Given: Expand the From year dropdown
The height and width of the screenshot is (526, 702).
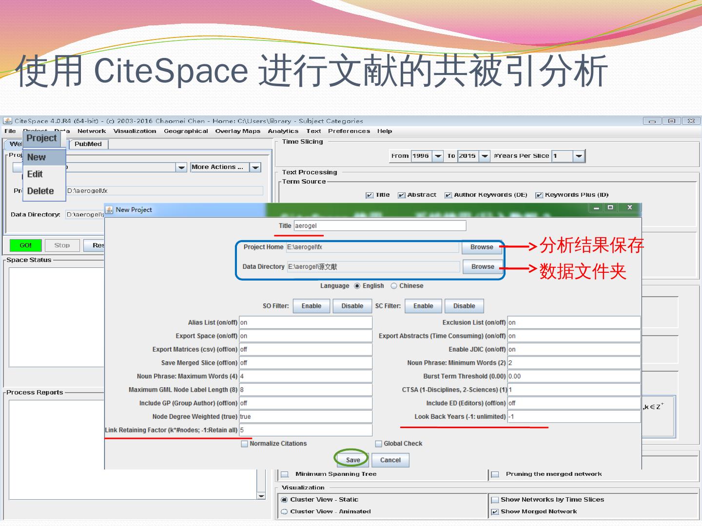Looking at the screenshot, I should click(438, 156).
